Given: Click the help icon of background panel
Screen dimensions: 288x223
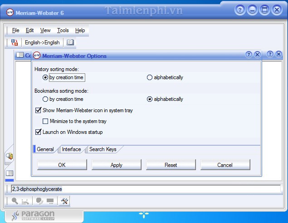Looking at the screenshot, I should pos(270,54).
